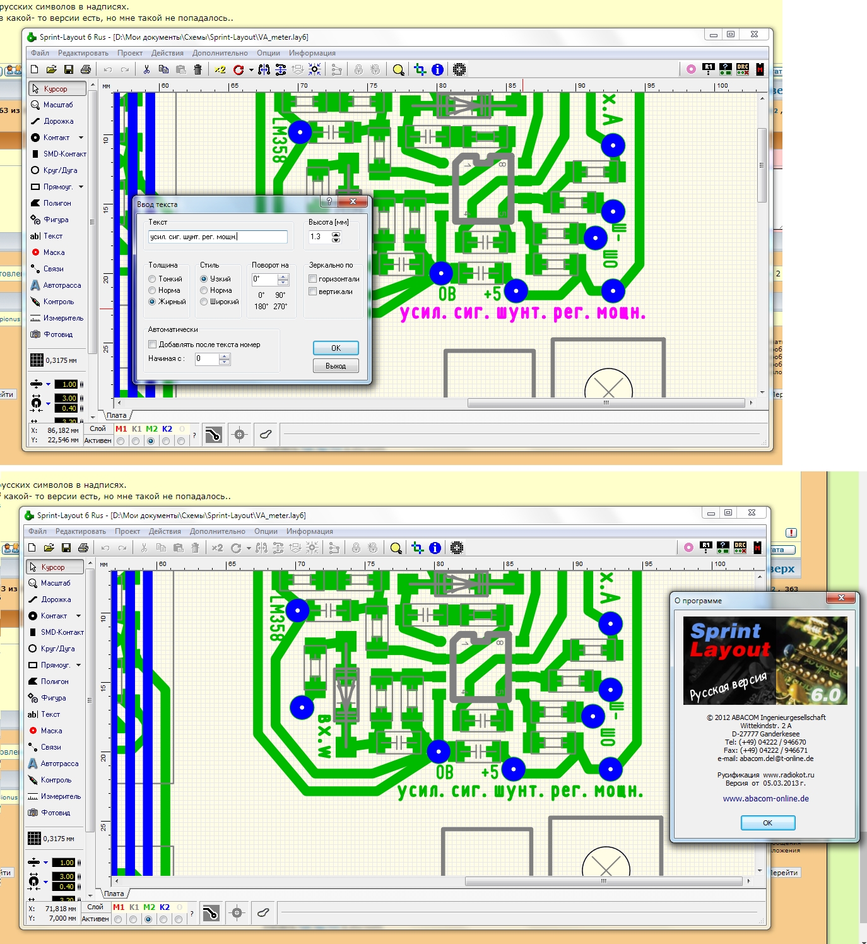Select the Тонкий thickness radio button
867x944 pixels.
point(152,279)
